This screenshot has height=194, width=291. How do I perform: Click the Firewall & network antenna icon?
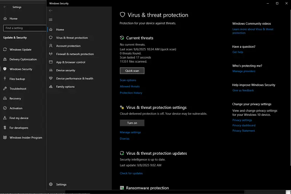tap(51, 54)
